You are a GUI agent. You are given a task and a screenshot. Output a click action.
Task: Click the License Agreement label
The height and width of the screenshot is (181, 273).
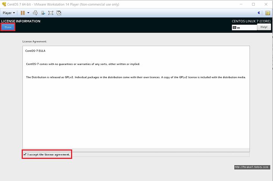click(35, 41)
